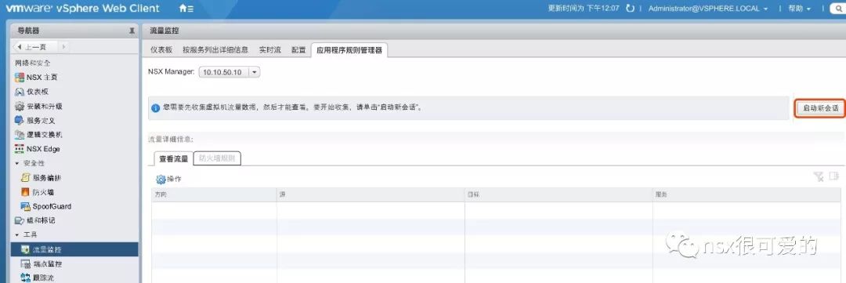Sort by the 方向 column header
The width and height of the screenshot is (846, 283).
214,194
